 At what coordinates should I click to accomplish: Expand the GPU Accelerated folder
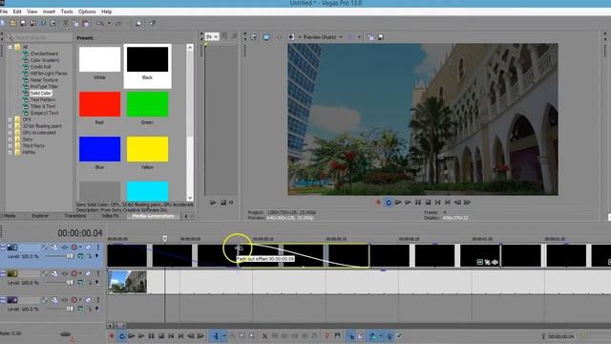pos(11,133)
